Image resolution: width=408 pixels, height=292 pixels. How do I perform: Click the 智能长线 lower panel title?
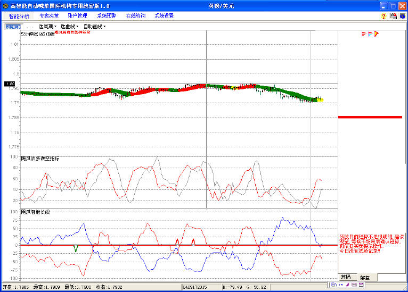[x=35, y=212]
